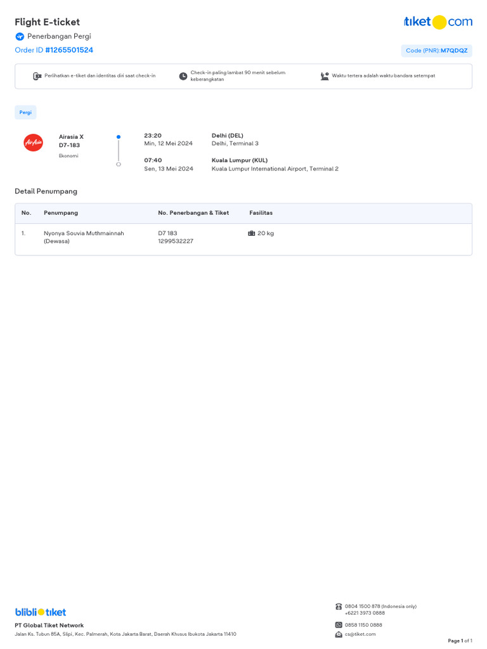Click Delhi (DEL) departure airport
This screenshot has width=487, height=649.
pyautogui.click(x=228, y=136)
